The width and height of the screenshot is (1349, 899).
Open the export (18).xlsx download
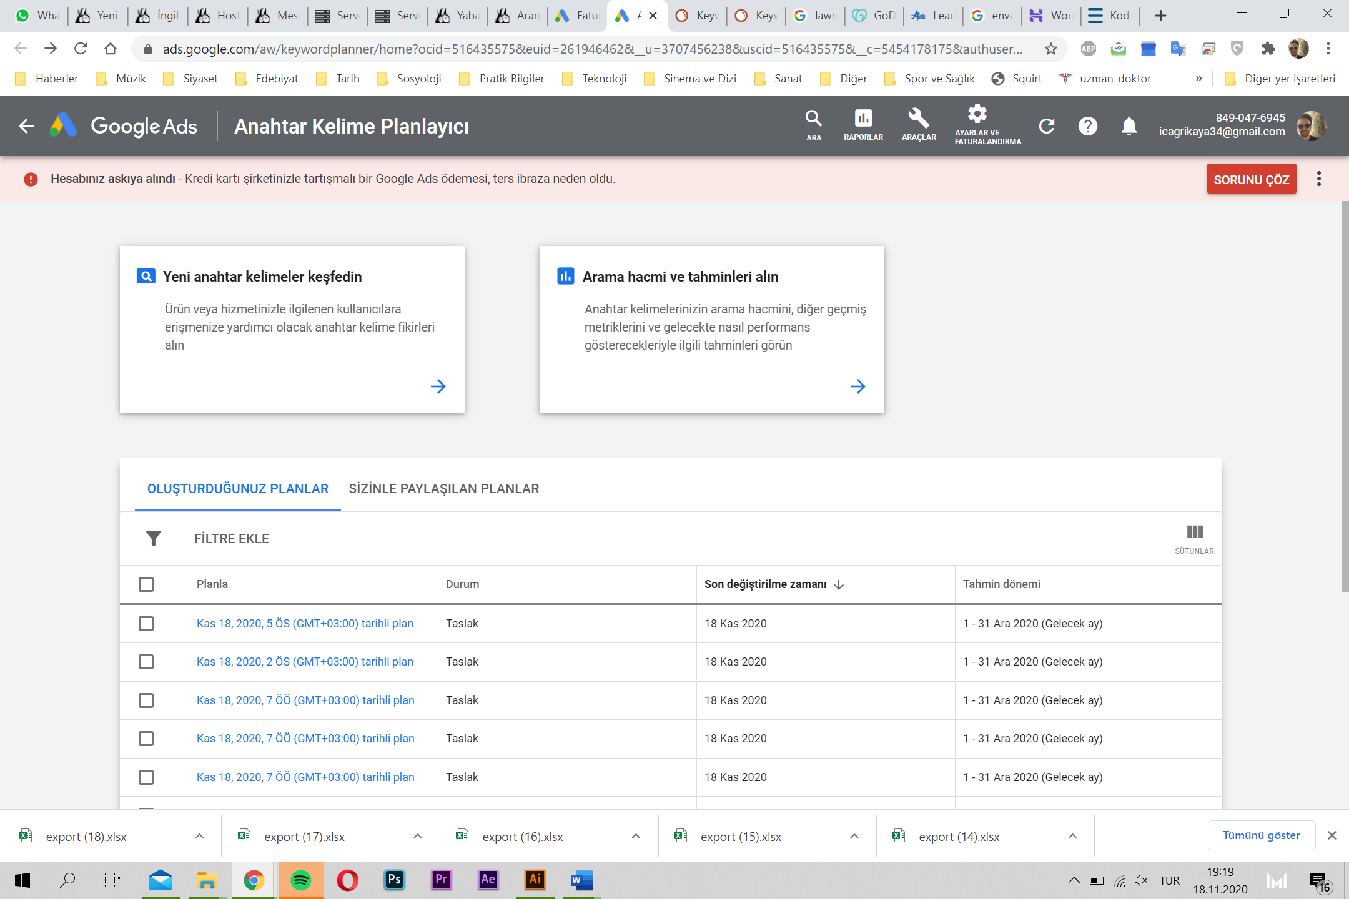pyautogui.click(x=86, y=837)
